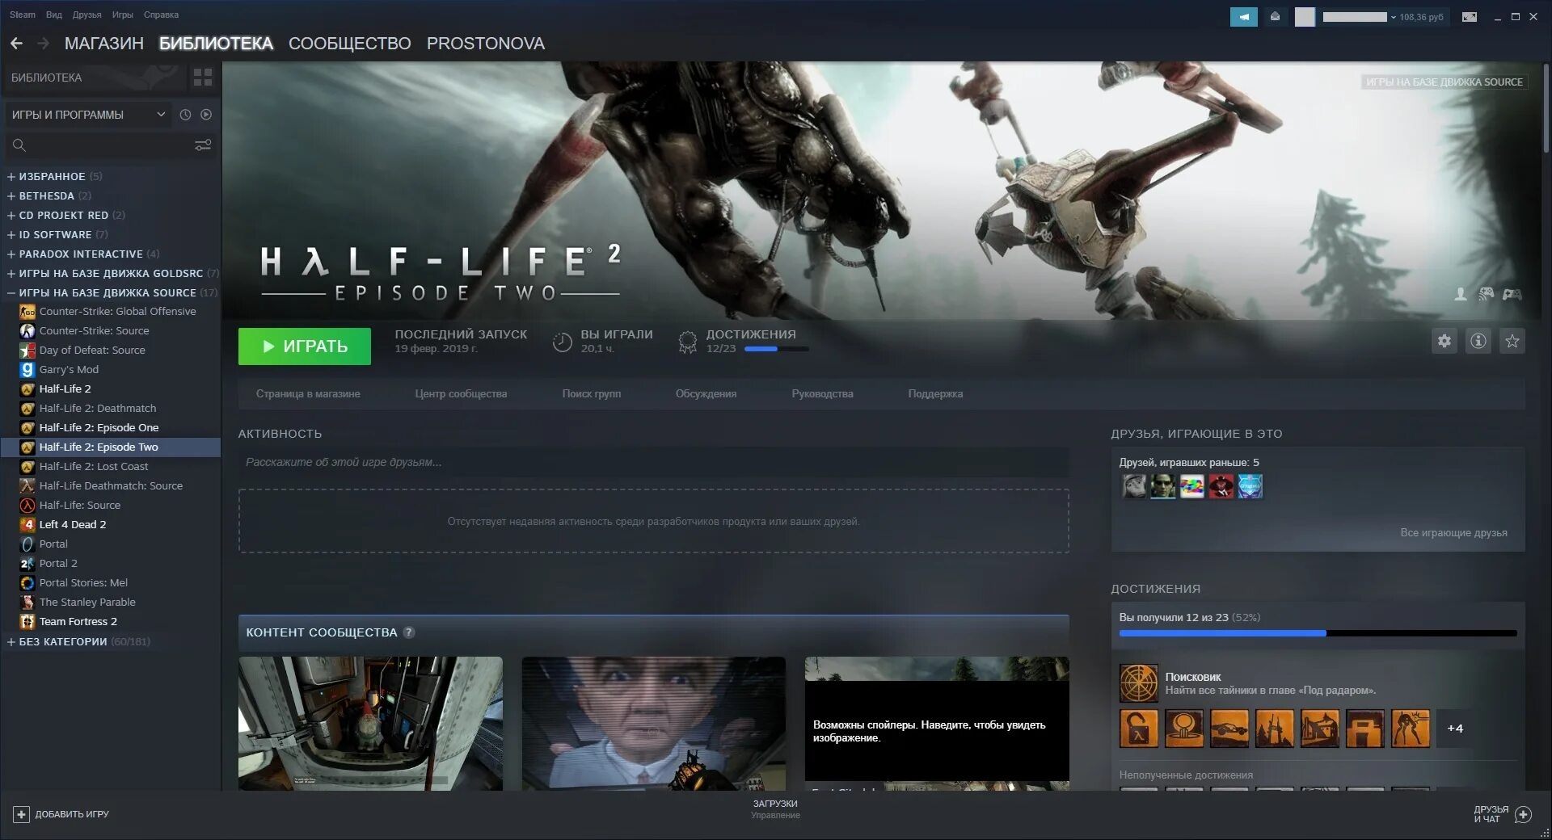
Task: Expand the PARADOX INTERACTIVE collection
Action: coord(11,254)
